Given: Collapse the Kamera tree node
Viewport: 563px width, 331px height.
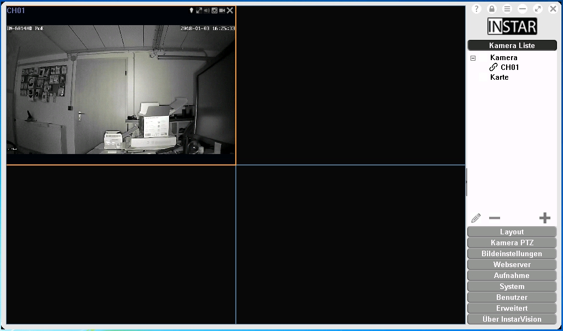Looking at the screenshot, I should tap(473, 58).
